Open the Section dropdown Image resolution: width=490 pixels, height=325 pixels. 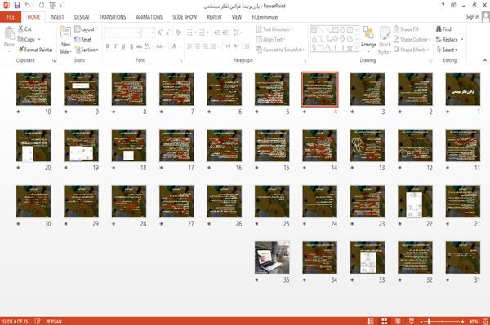coord(87,50)
